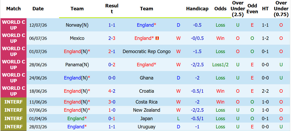
Task: Click the Uruguay team name
Action: tap(147, 127)
